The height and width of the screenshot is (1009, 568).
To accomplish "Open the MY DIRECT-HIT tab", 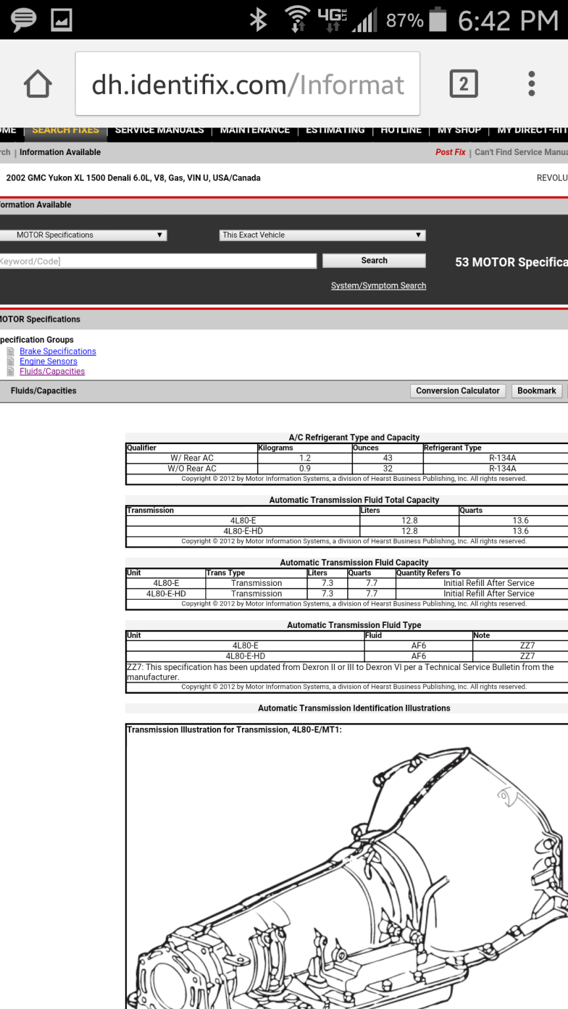I will click(x=531, y=130).
